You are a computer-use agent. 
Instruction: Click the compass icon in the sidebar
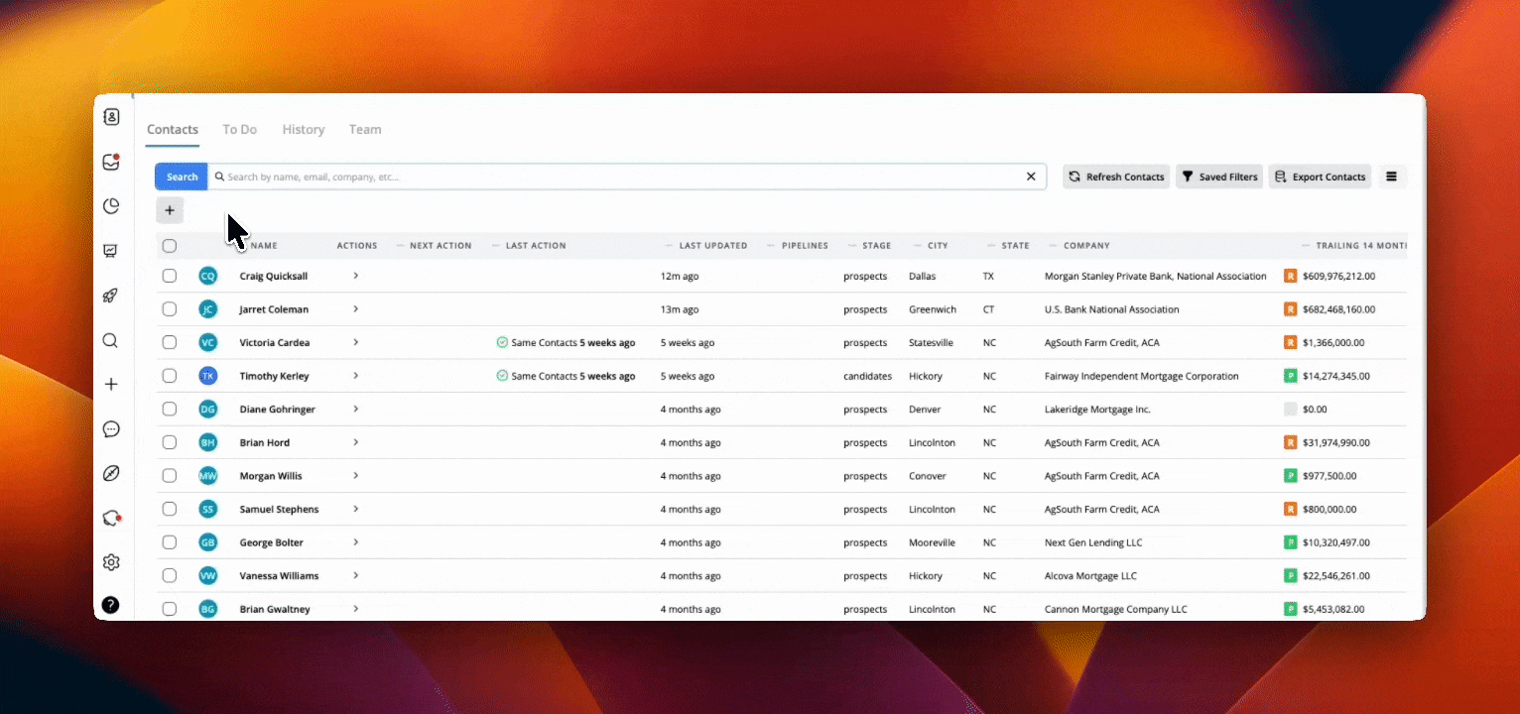pos(111,473)
